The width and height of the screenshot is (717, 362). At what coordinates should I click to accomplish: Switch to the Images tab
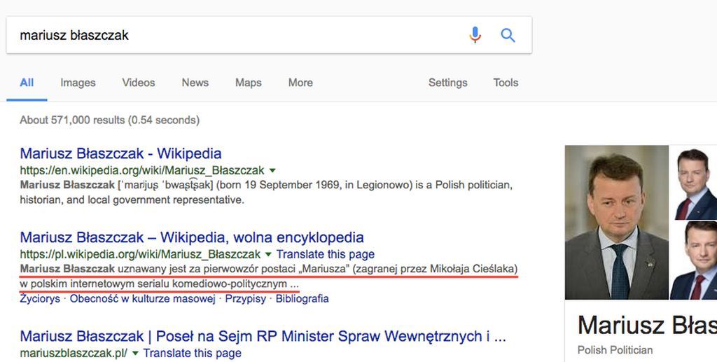click(x=78, y=83)
